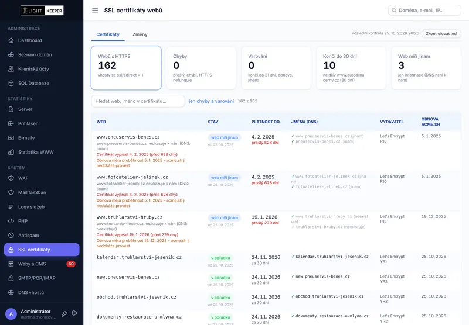Click the 19. 1. 2026 expiry date
The image size is (469, 325).
(264, 217)
